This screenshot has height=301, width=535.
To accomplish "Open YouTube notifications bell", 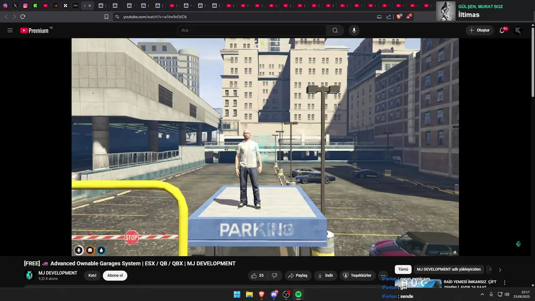I will (x=502, y=31).
